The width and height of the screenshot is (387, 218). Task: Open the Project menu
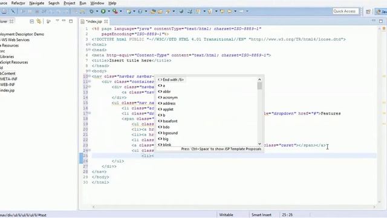click(70, 3)
